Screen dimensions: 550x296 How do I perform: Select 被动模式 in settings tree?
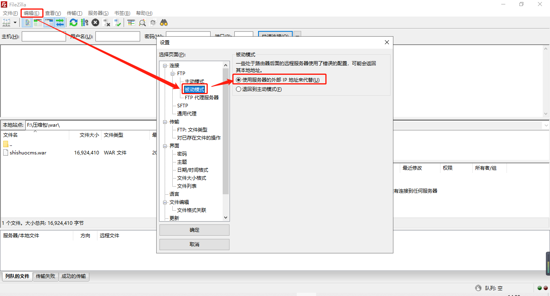pyautogui.click(x=194, y=89)
